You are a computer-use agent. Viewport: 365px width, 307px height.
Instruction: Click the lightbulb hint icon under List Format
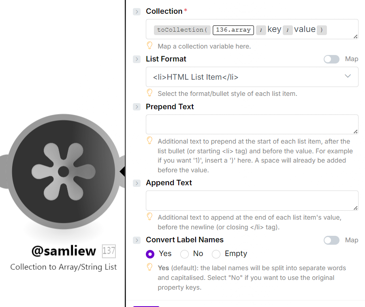click(149, 93)
